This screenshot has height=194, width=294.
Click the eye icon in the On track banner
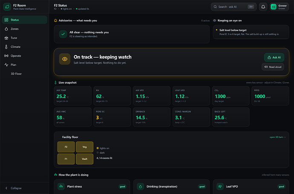click(x=65, y=59)
